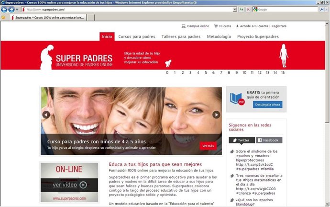Click bird icon beside matemáticas tweet
Screen dimensions: 330x207
[231, 176]
